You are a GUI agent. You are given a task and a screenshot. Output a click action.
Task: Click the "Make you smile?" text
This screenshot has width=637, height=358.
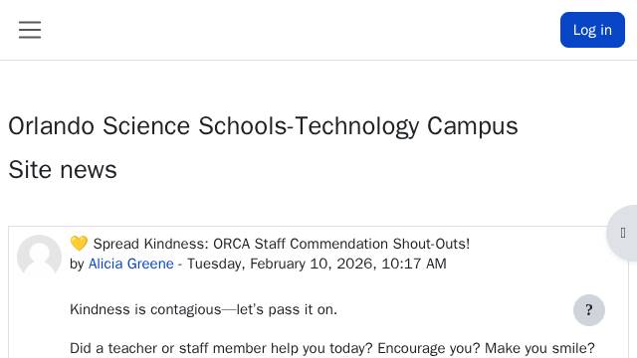(539, 348)
